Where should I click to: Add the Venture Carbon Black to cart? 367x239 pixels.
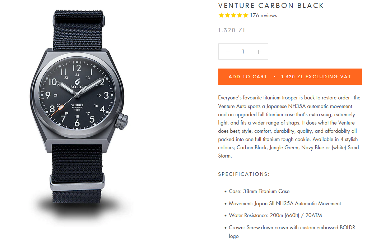(290, 76)
